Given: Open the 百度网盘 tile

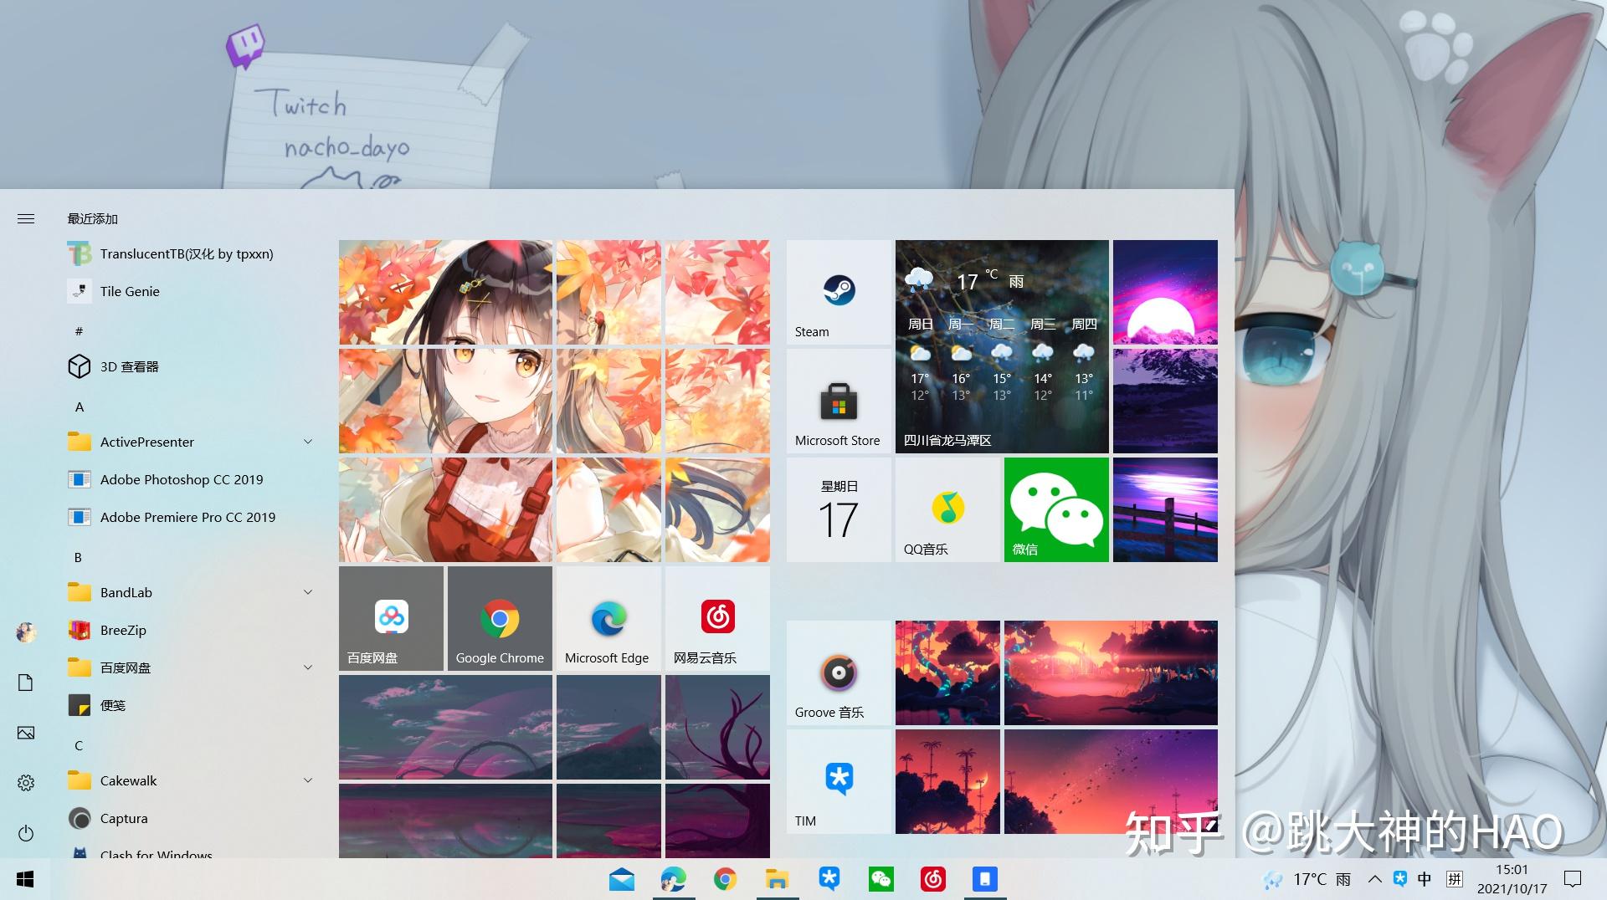Looking at the screenshot, I should coord(390,618).
